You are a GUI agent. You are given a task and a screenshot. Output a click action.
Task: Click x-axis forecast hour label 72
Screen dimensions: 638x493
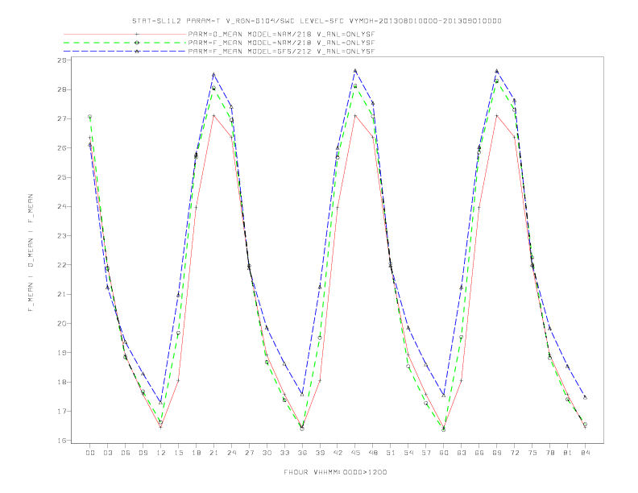click(x=515, y=453)
